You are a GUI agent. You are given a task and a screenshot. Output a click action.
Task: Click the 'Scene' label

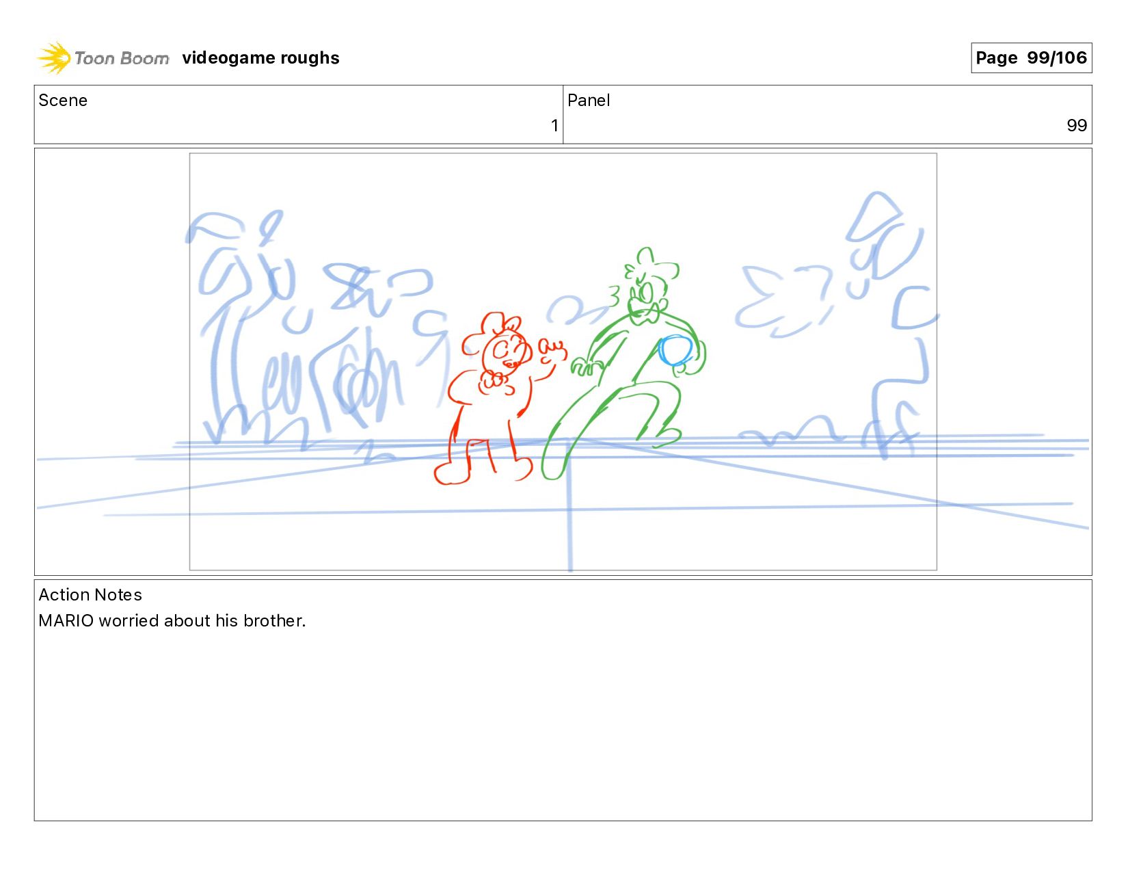[x=63, y=101]
